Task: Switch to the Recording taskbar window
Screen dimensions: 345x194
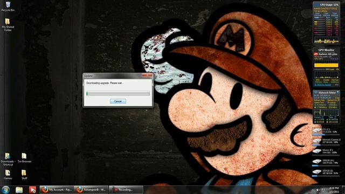Action: point(126,190)
